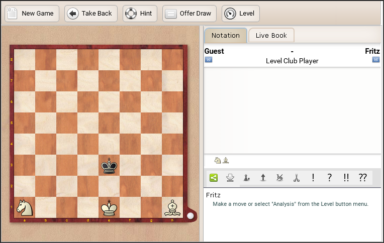Click captured knight icon in material row
Viewport: 384px width, 243px height.
pyautogui.click(x=218, y=161)
